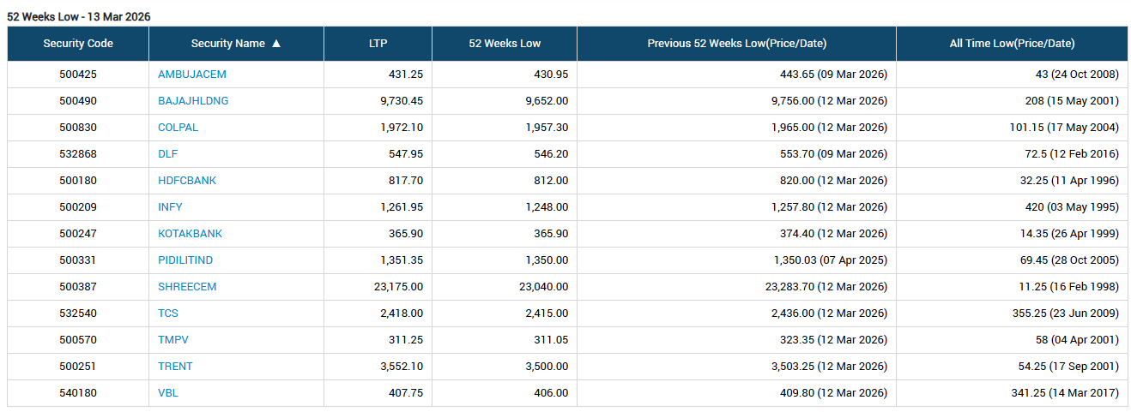Screen dimensions: 1131x412
Task: Open the TMPV security link
Action: click(172, 340)
